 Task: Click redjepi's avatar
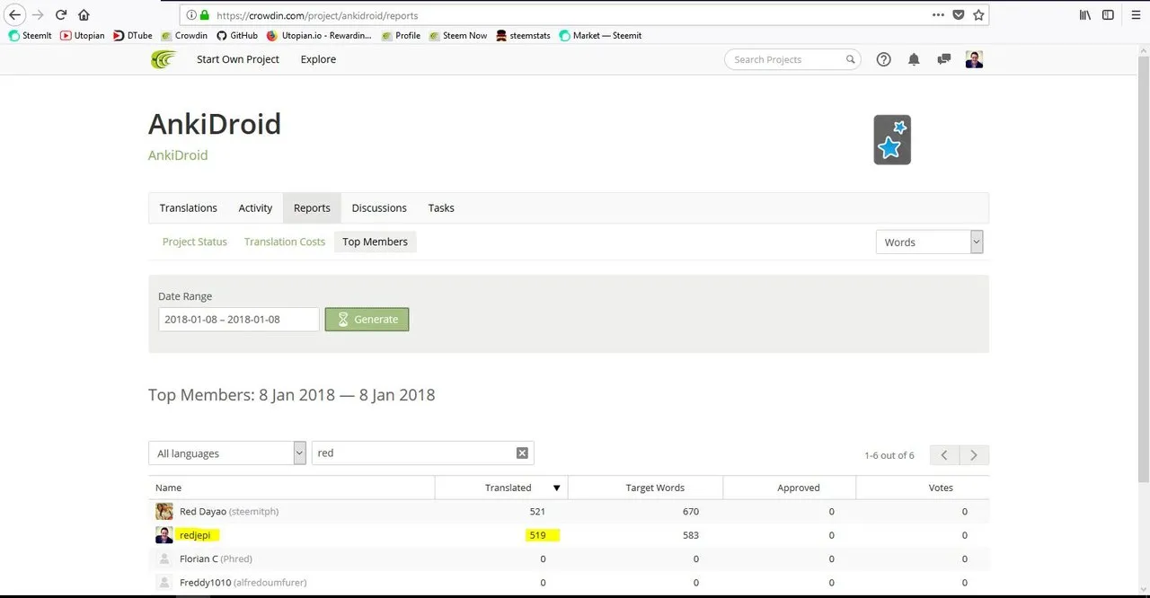point(164,535)
